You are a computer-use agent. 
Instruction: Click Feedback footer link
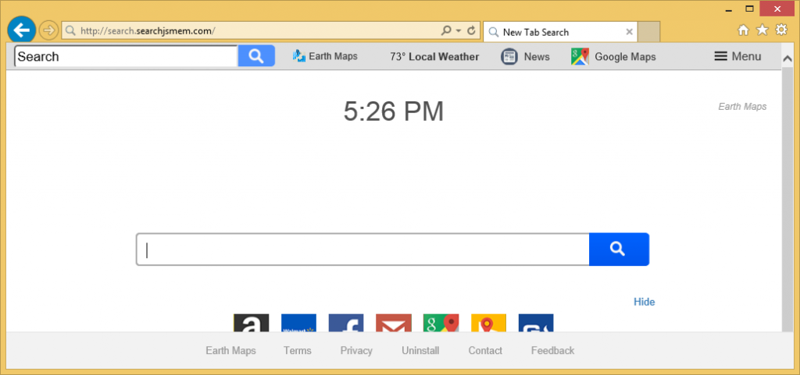pos(552,351)
